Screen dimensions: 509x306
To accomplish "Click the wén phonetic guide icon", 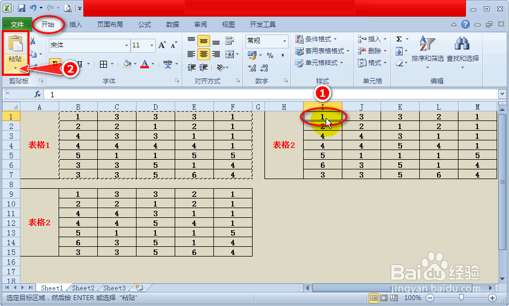I will click(168, 63).
